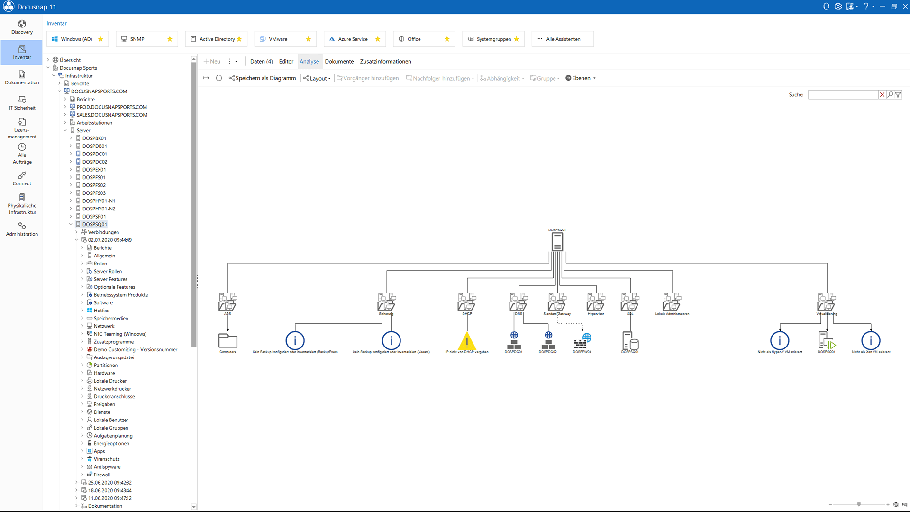
Task: Adjust the diagram zoom slider
Action: point(859,504)
